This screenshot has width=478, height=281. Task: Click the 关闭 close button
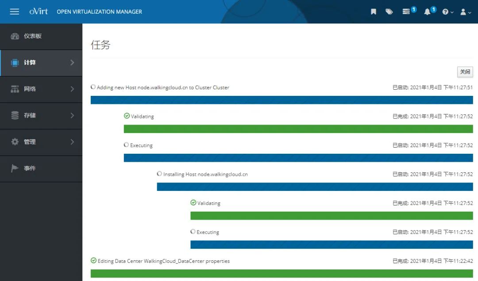click(465, 72)
